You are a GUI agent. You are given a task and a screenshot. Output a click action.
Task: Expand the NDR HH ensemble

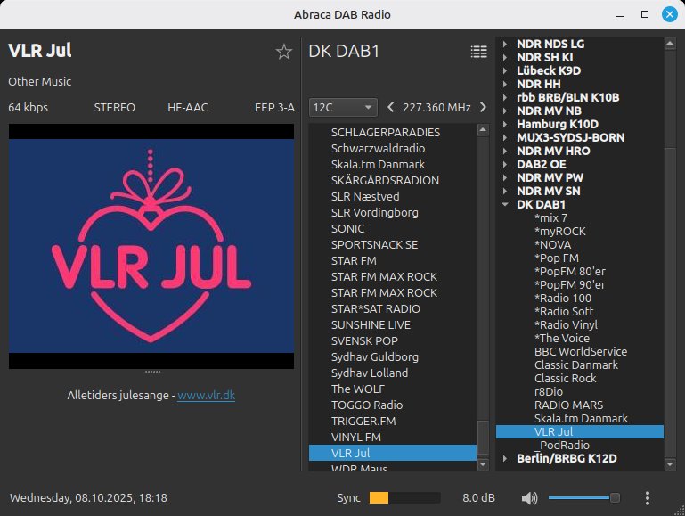point(504,84)
